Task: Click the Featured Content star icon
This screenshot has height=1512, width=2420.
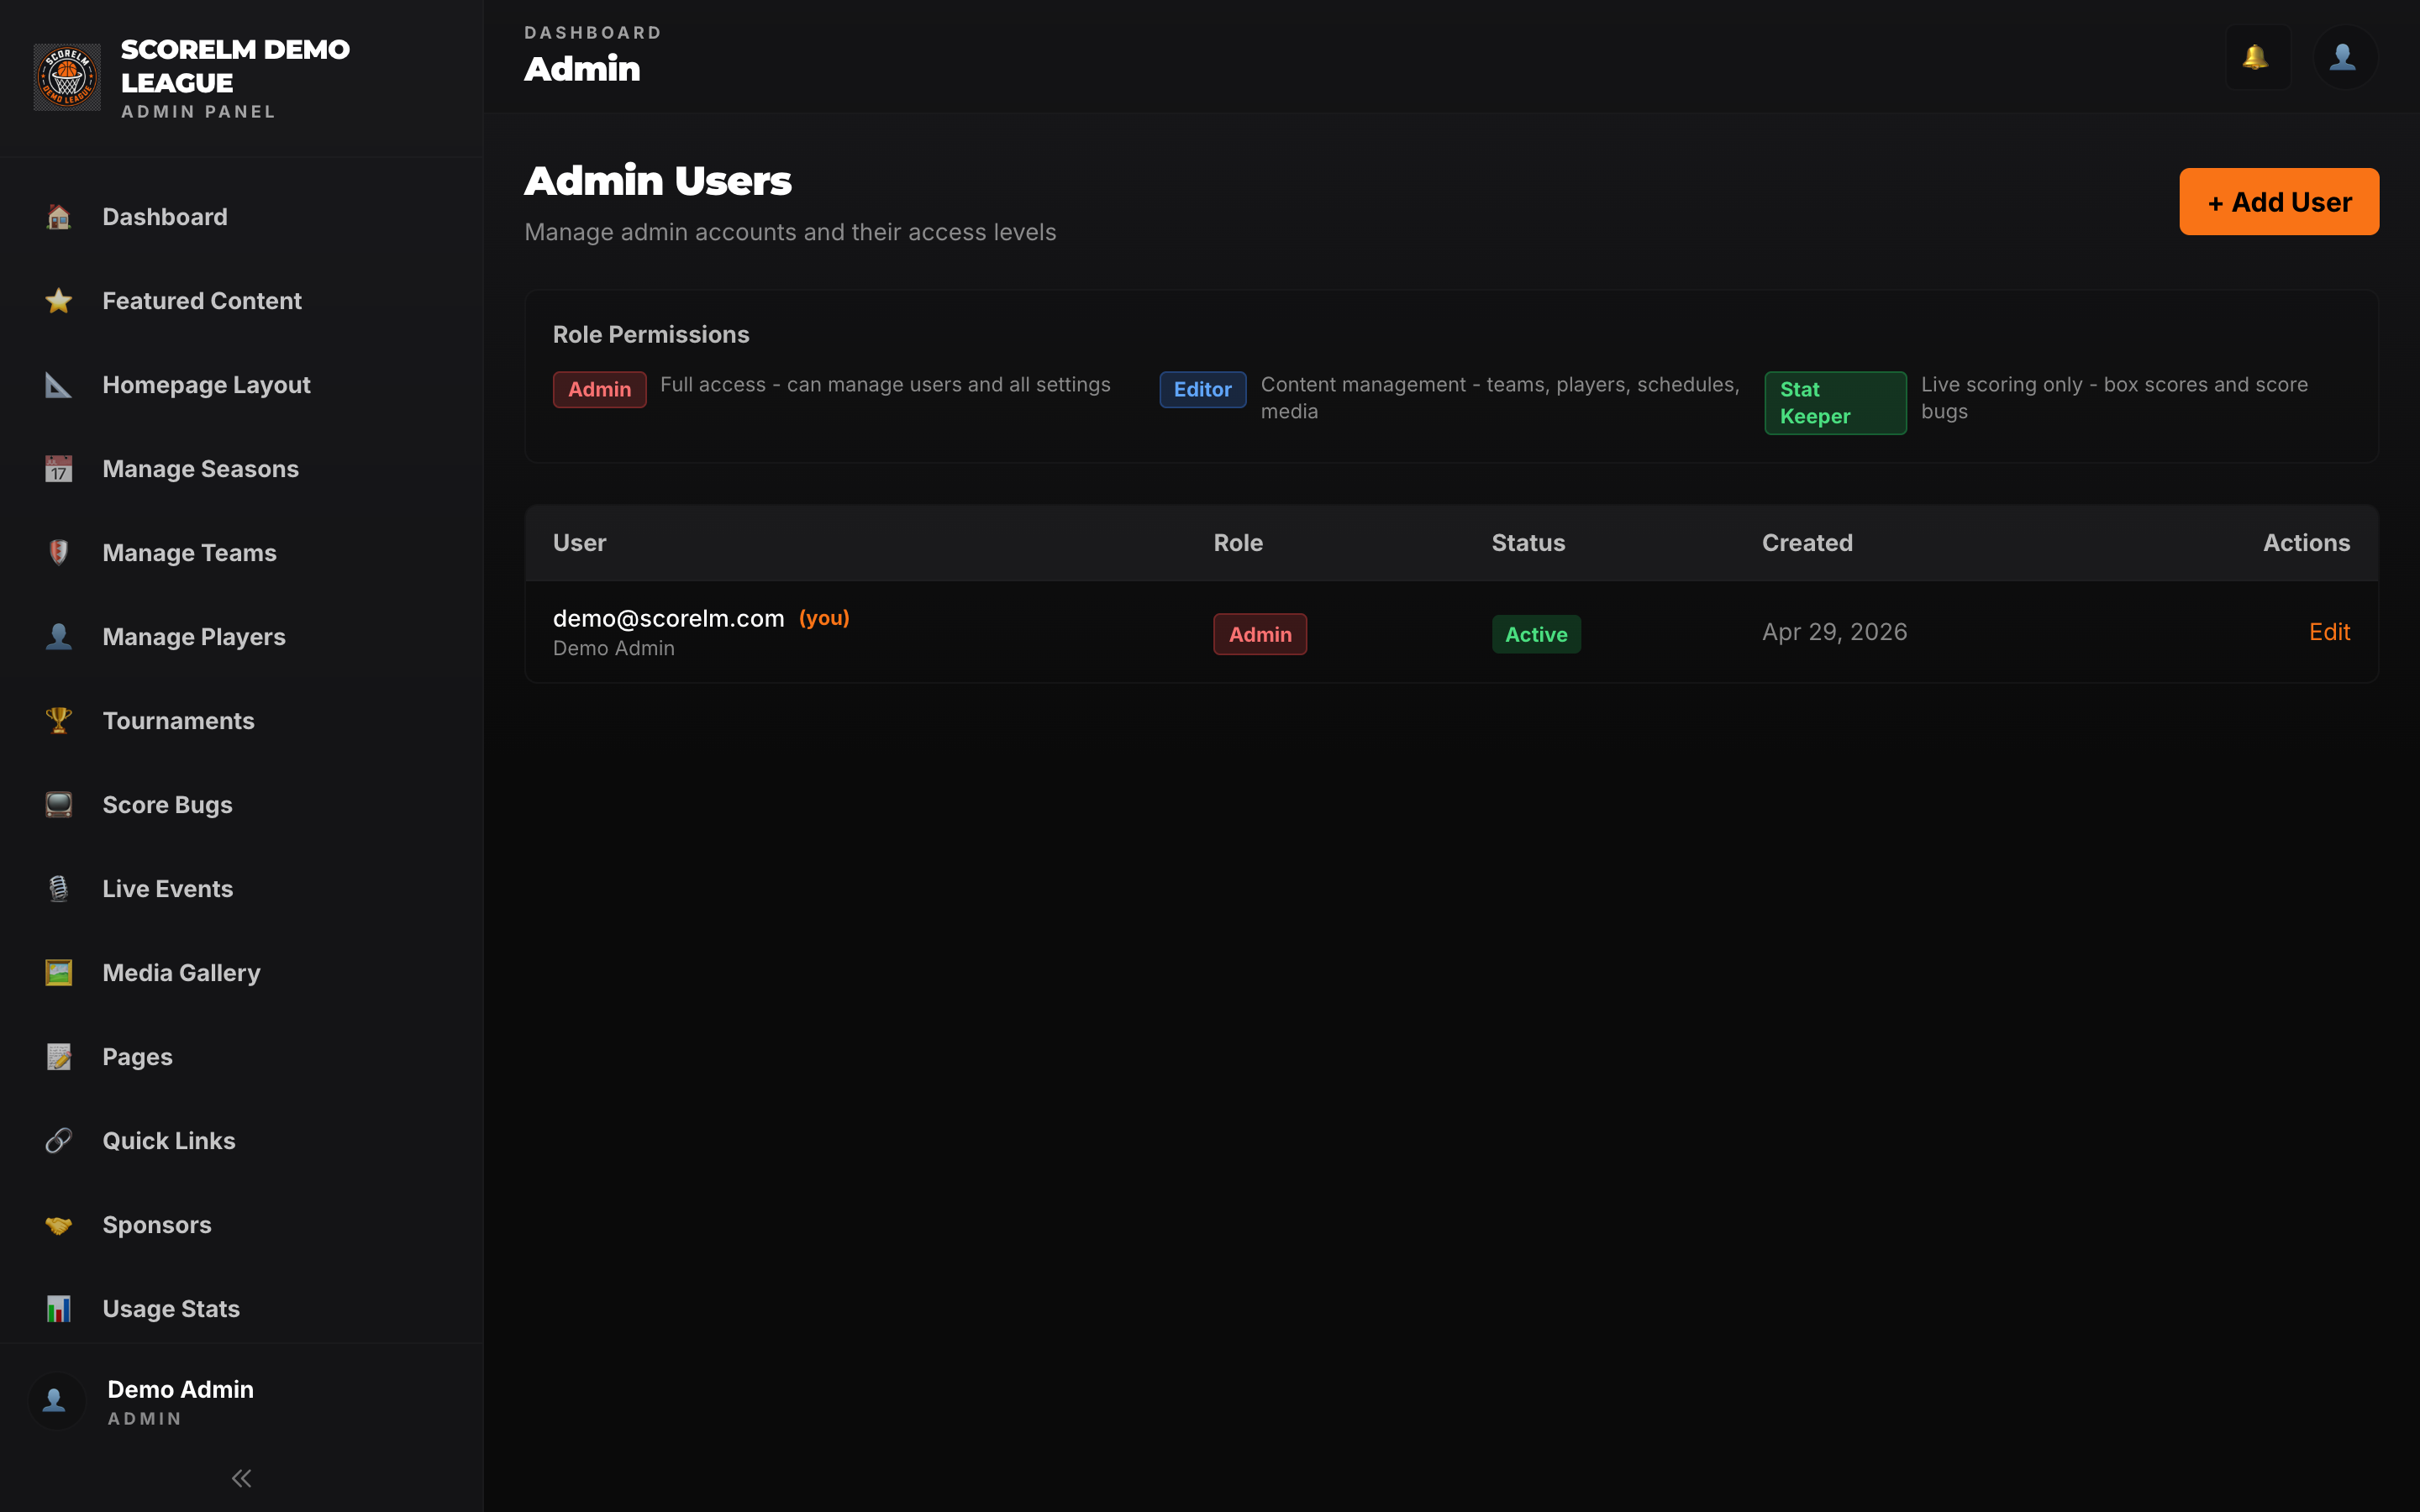Action: [59, 301]
